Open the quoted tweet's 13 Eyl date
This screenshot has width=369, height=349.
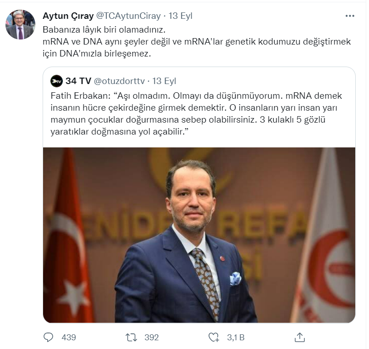[x=164, y=81]
